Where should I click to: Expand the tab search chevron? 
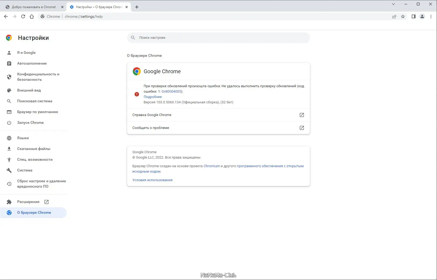(x=393, y=4)
